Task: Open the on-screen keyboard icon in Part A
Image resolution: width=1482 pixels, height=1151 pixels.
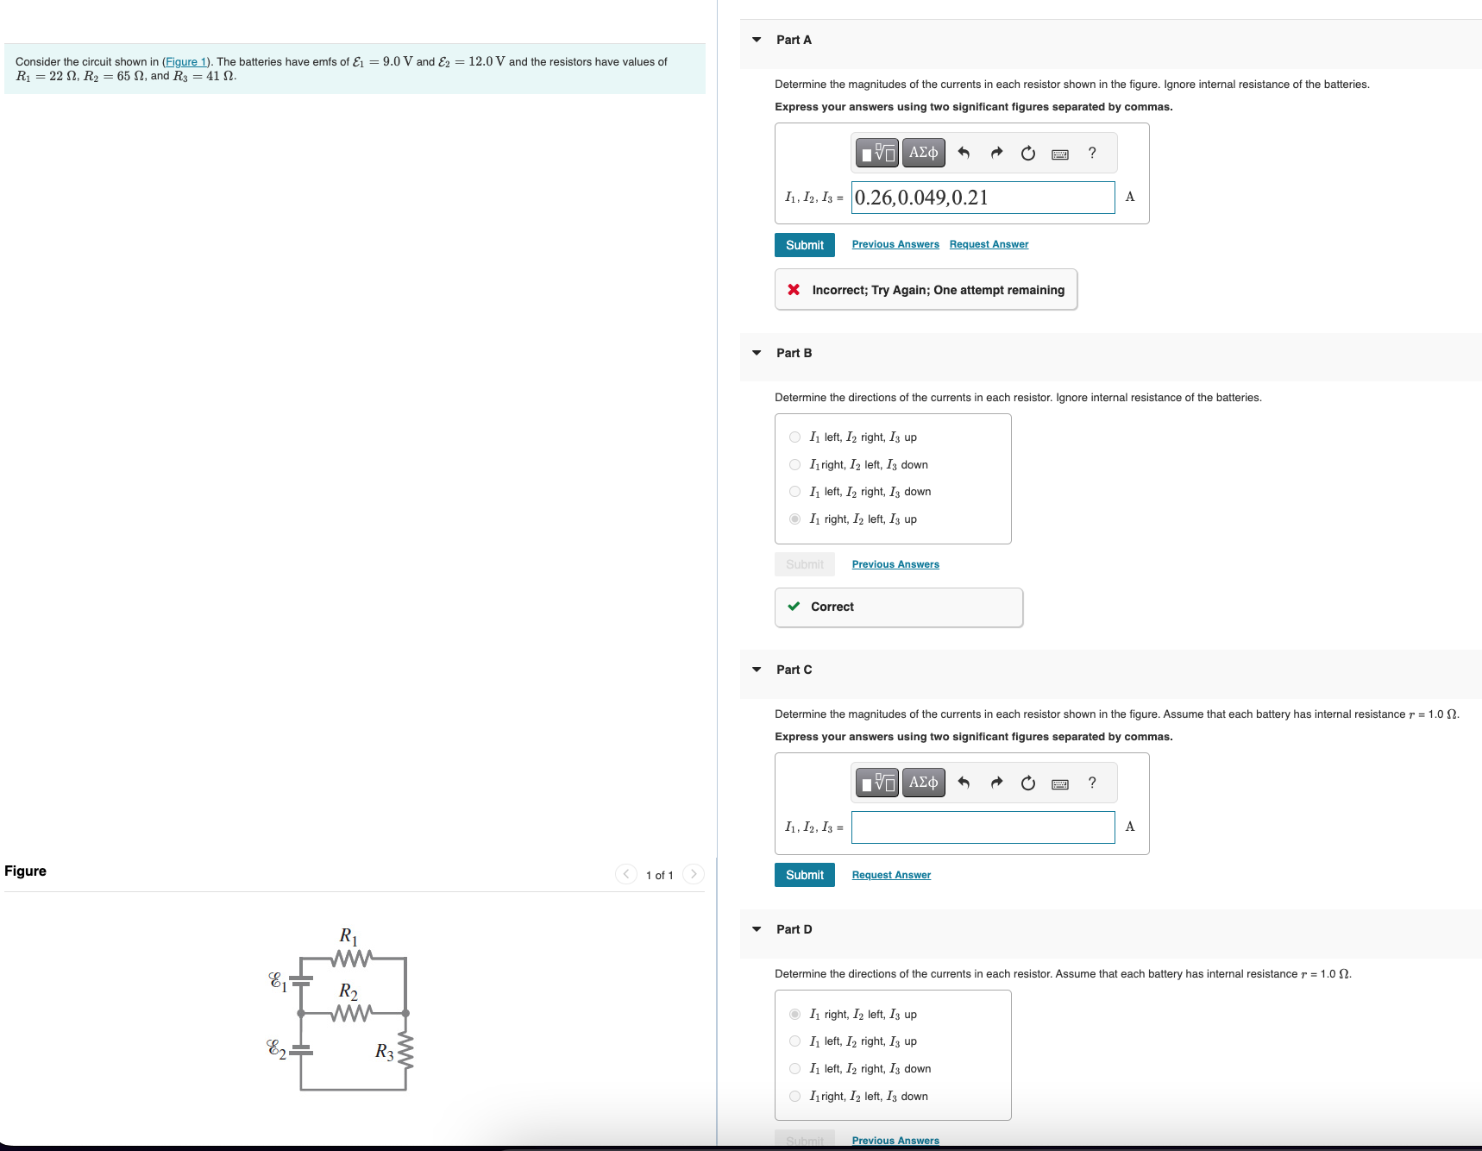Action: (1060, 152)
